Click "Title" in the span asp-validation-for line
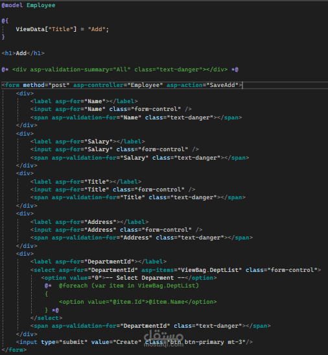 coord(132,197)
